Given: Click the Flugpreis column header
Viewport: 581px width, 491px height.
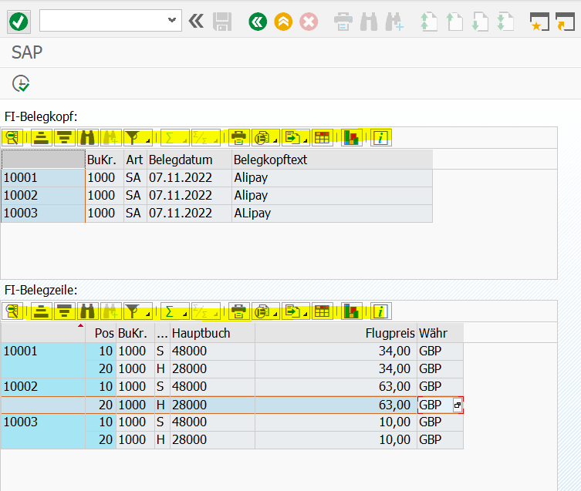Looking at the screenshot, I should click(x=336, y=333).
